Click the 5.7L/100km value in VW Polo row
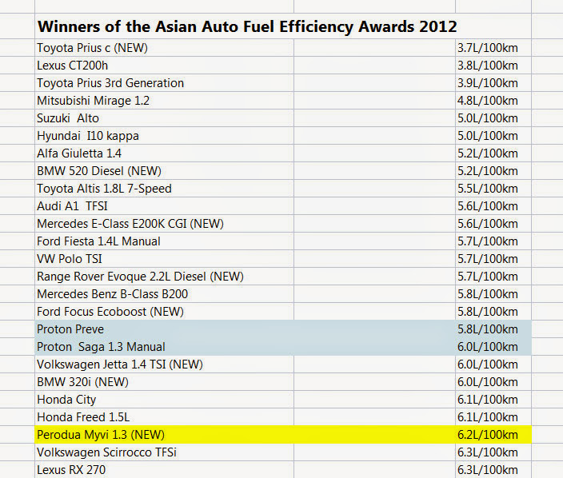 [493, 259]
